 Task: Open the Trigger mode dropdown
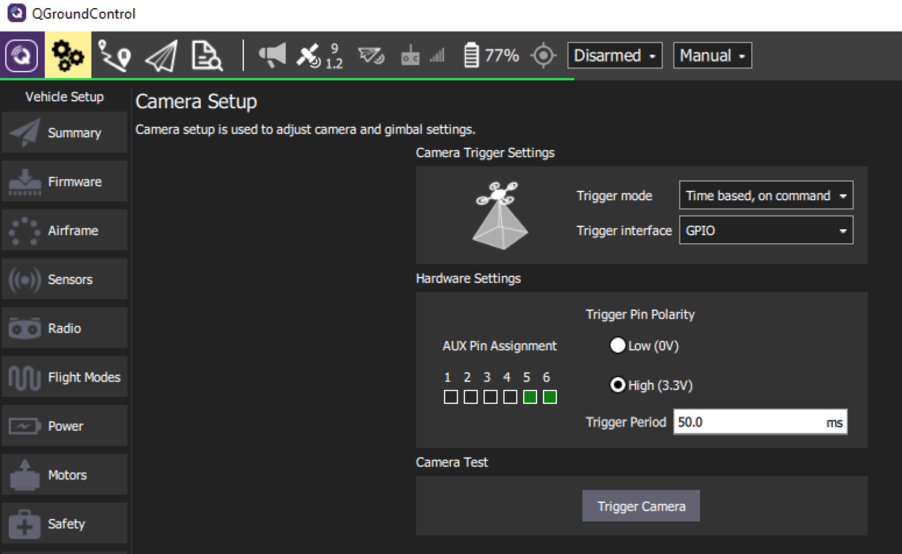coord(766,196)
